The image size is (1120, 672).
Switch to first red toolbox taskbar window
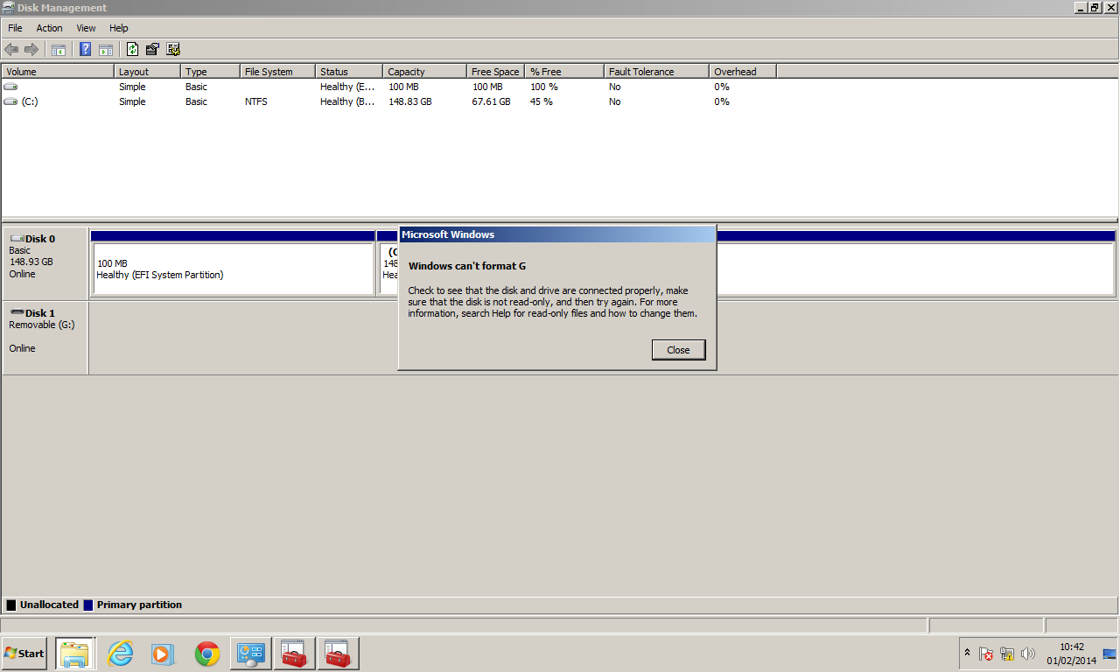(294, 654)
